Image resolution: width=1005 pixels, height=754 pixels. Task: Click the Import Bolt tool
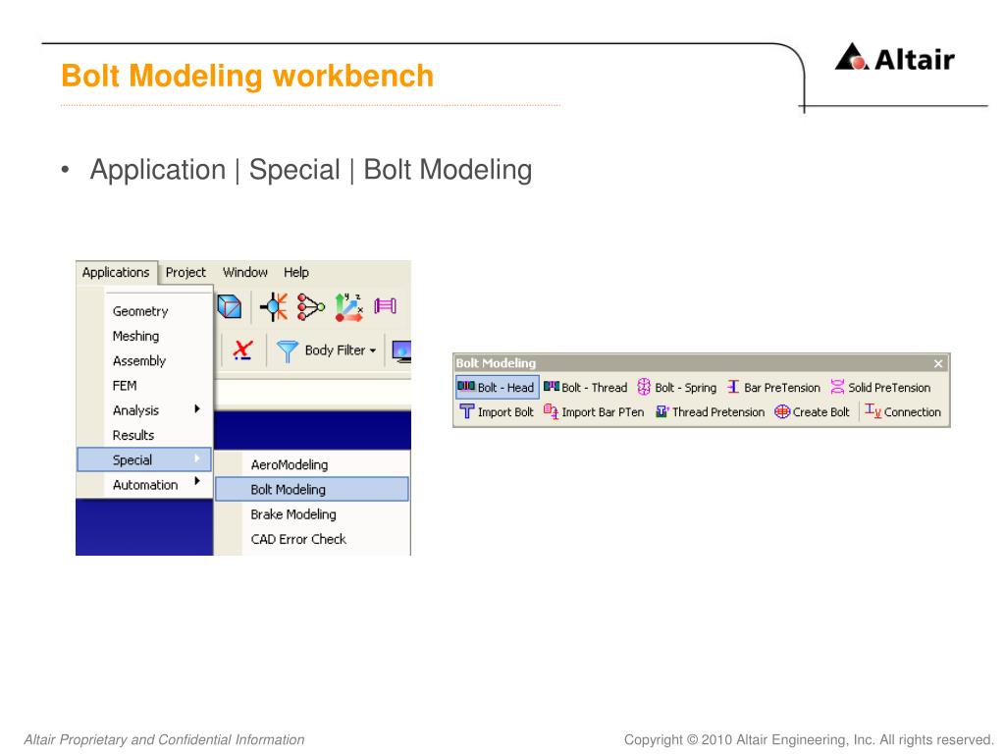(497, 411)
